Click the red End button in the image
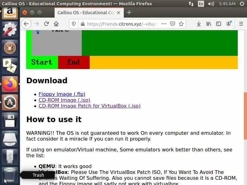 74,62
